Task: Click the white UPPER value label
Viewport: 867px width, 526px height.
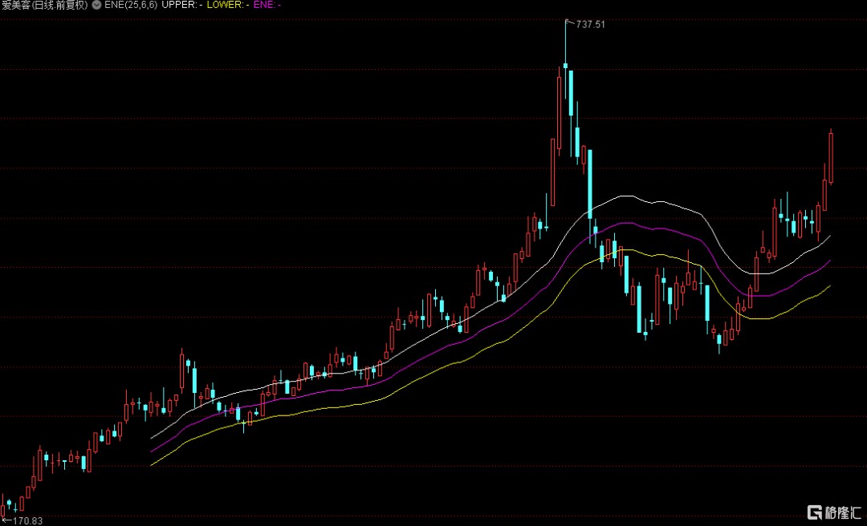Action: (182, 5)
